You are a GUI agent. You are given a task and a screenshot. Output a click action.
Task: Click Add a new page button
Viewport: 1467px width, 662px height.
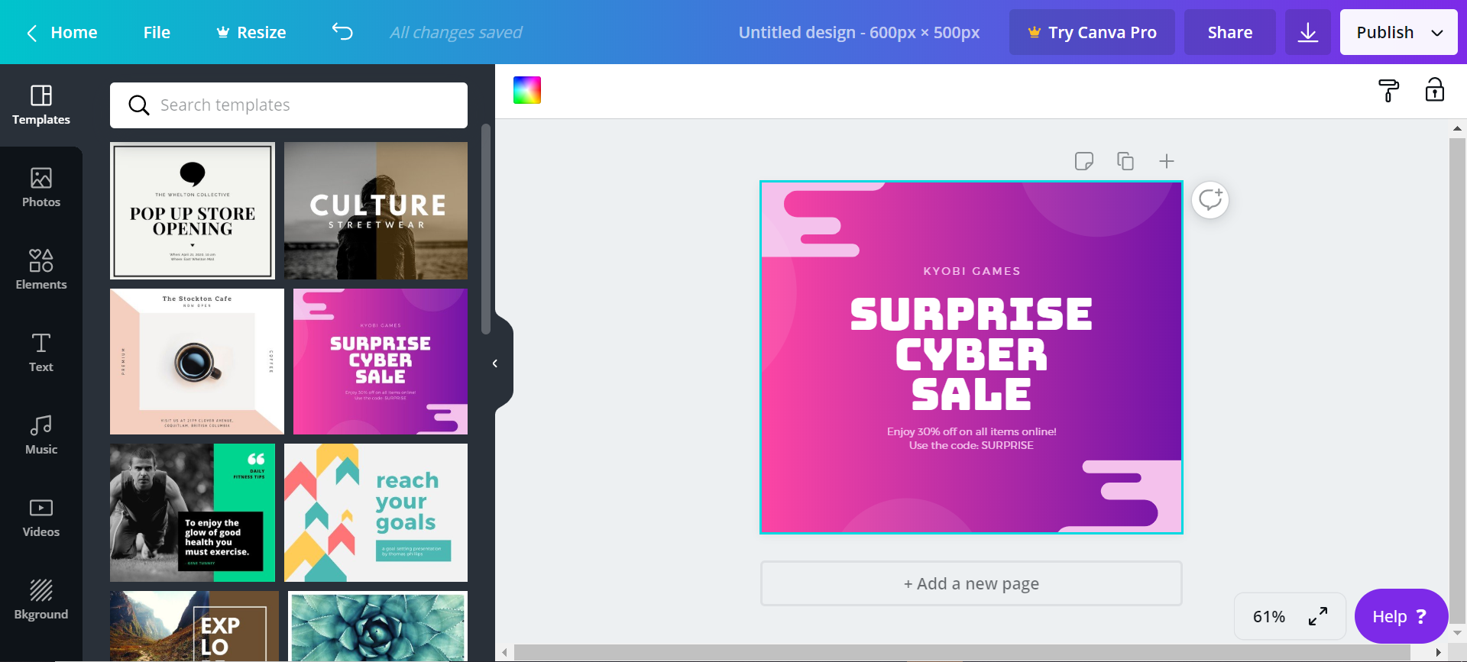971,583
